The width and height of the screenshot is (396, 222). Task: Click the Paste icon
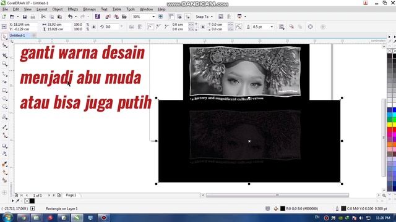pos(60,17)
